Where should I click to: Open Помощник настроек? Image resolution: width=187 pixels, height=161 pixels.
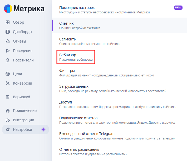(120, 10)
